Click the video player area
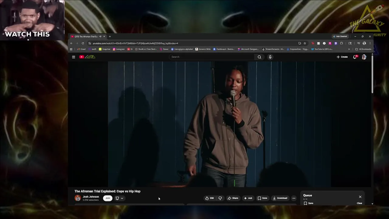The height and width of the screenshot is (219, 389). [x=219, y=124]
